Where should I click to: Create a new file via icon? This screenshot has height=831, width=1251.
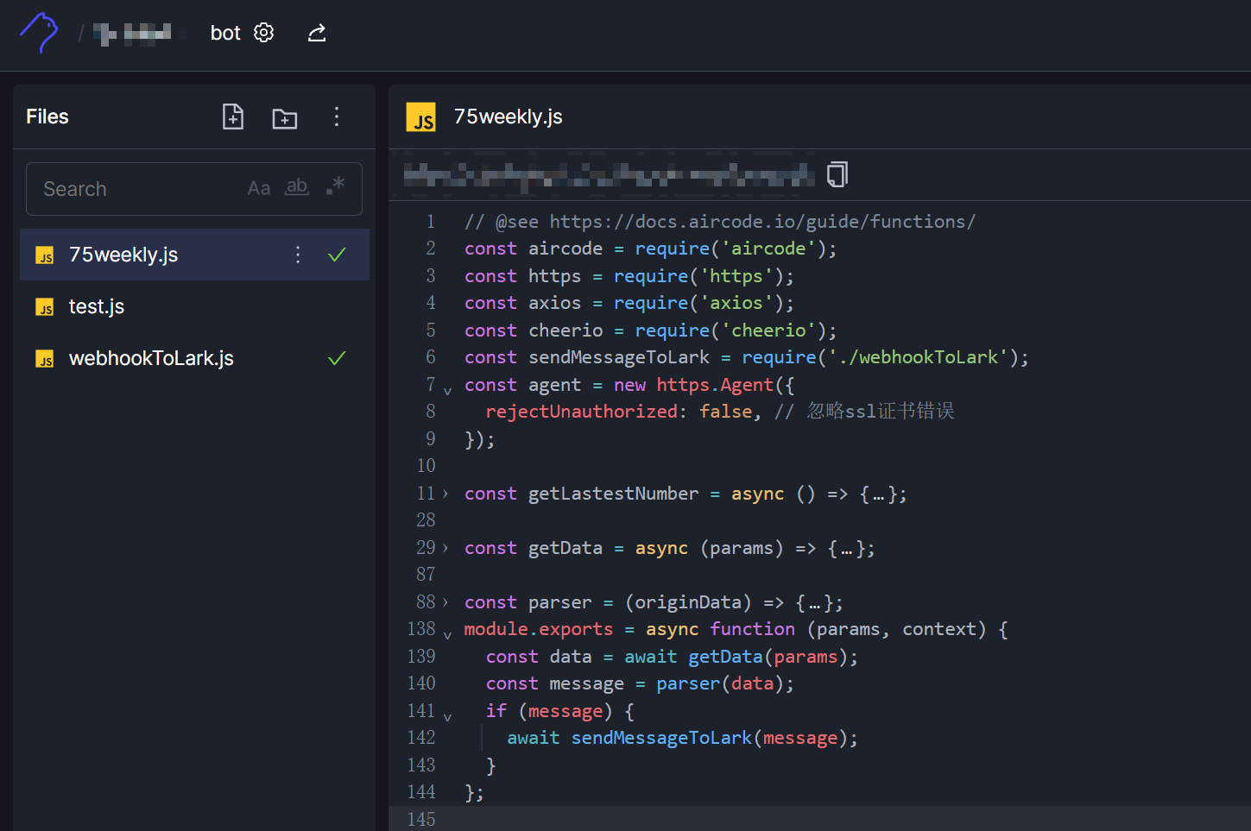tap(233, 116)
